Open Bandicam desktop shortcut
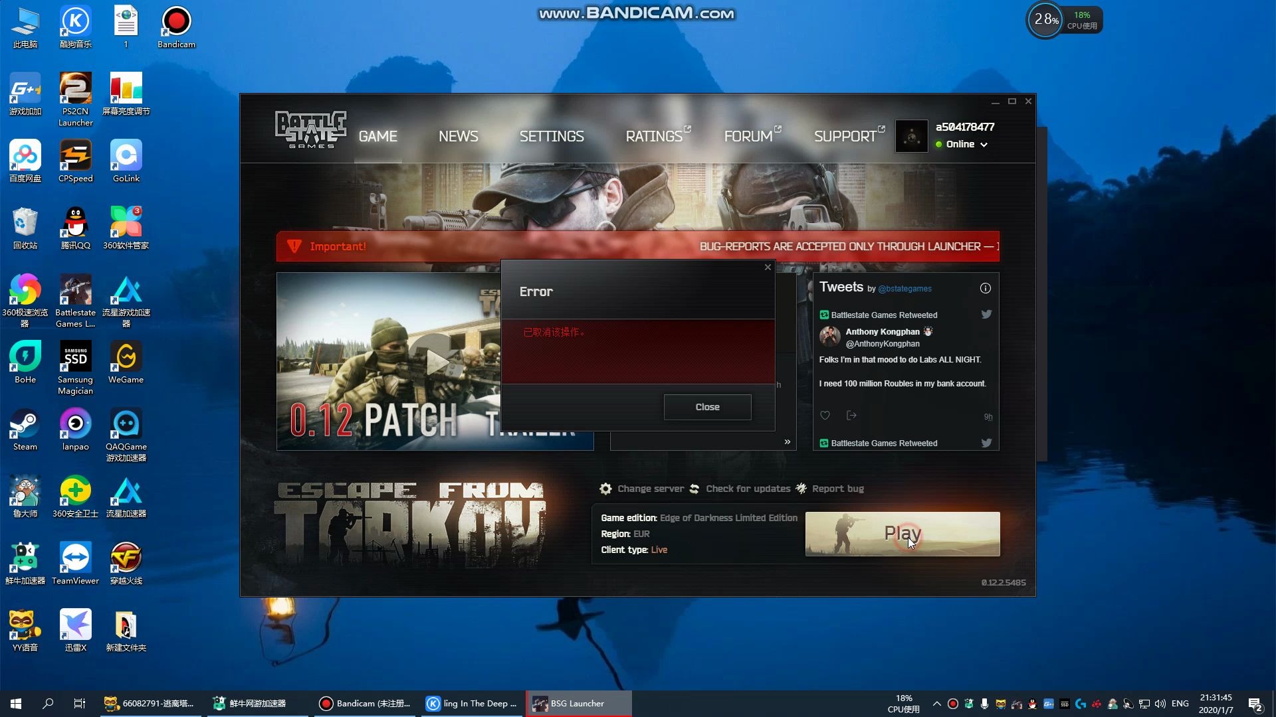Viewport: 1276px width, 717px height. click(176, 28)
